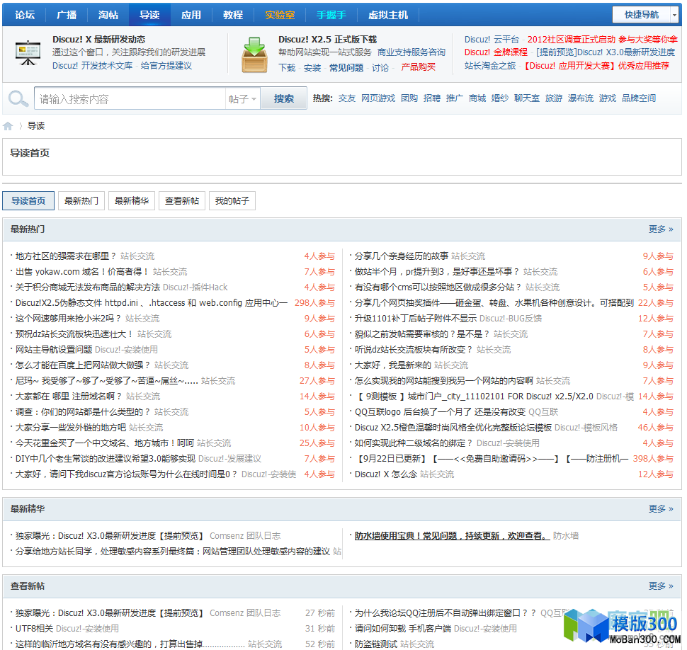Open new post 防盗链测试

(x=376, y=644)
